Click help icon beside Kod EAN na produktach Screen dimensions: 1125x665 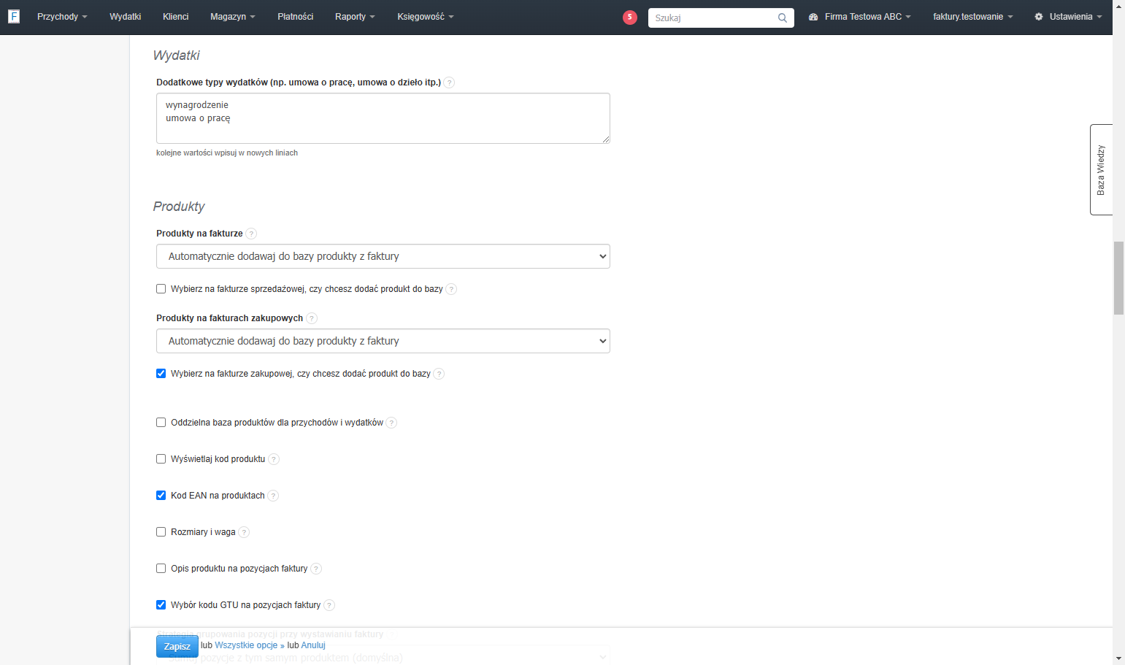pyautogui.click(x=273, y=496)
